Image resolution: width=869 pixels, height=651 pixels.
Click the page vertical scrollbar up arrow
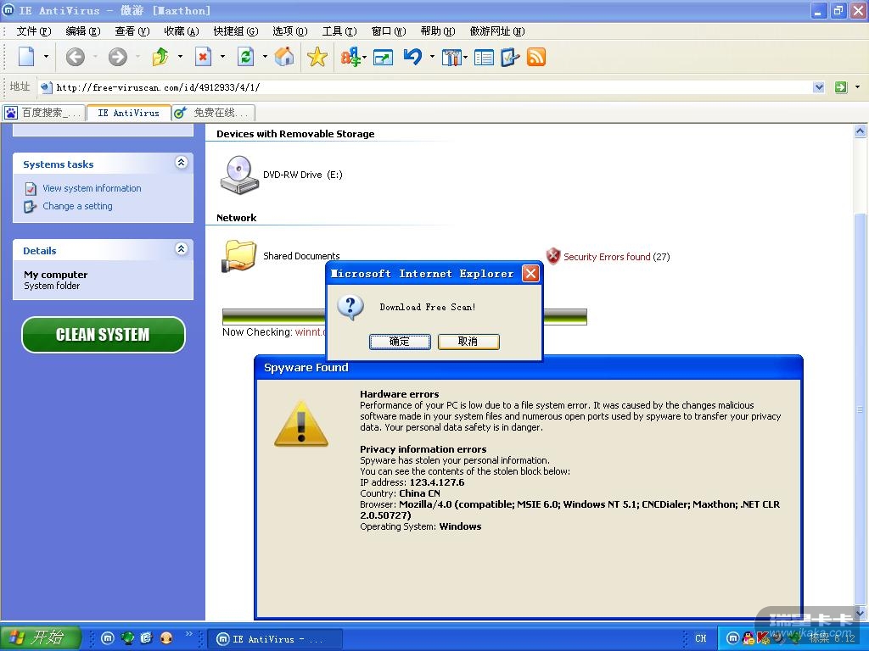(861, 131)
